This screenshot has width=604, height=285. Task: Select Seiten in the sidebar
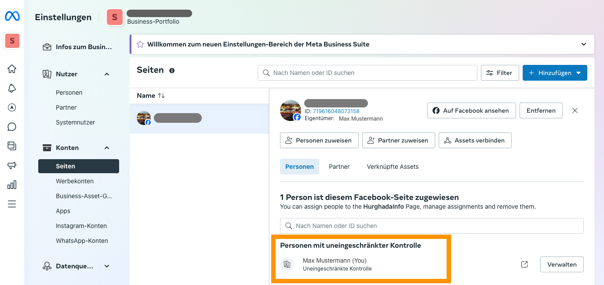[x=79, y=166]
